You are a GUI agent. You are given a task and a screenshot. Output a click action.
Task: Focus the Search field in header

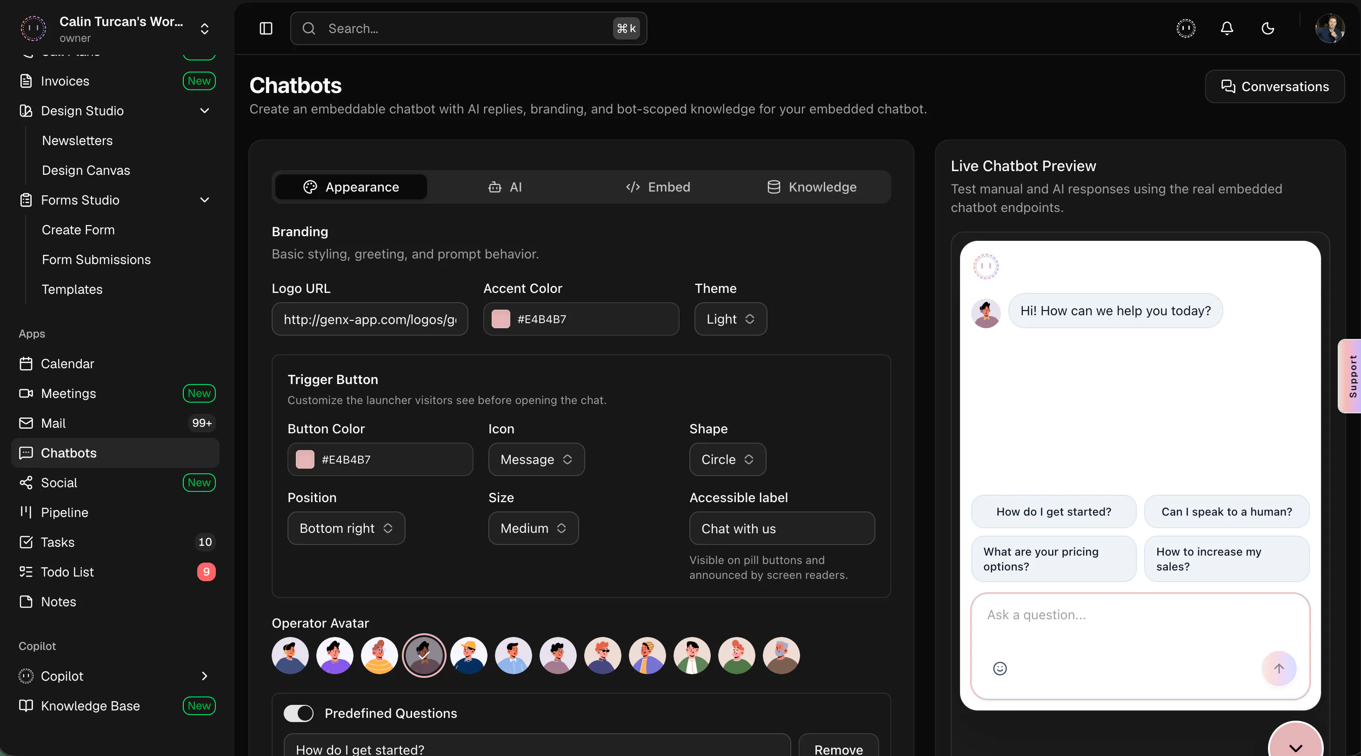[x=469, y=28]
